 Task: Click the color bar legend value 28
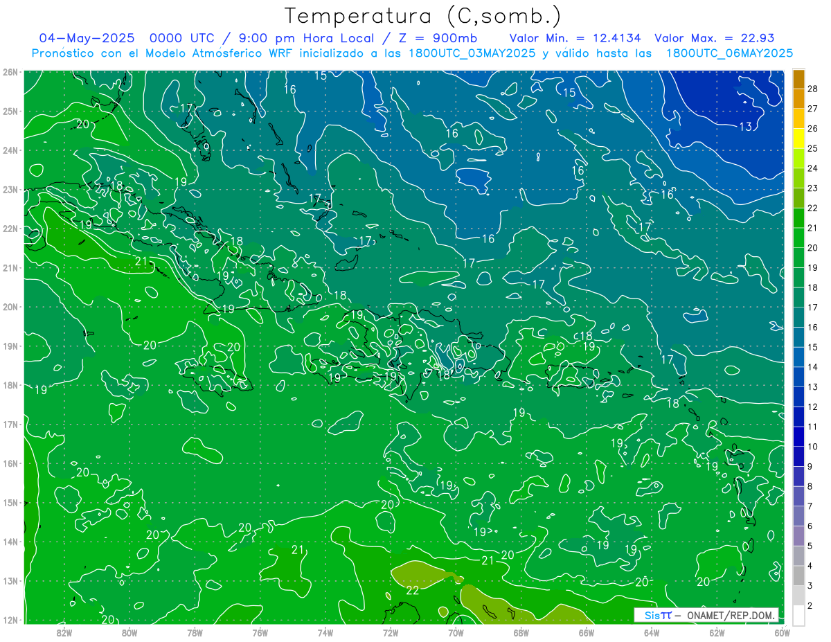pyautogui.click(x=813, y=89)
